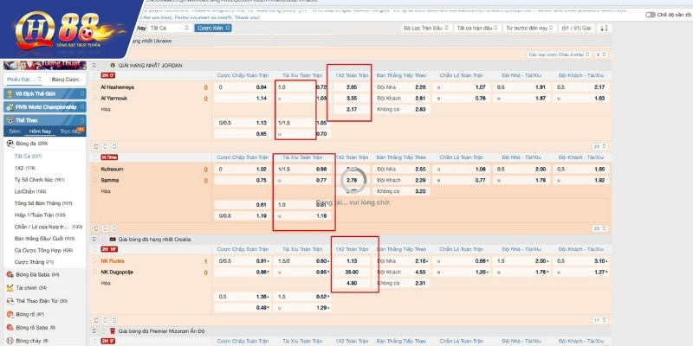Click the Premier Mizoram Ấn Độ league icon
The height and width of the screenshot is (346, 693).
coord(113,330)
